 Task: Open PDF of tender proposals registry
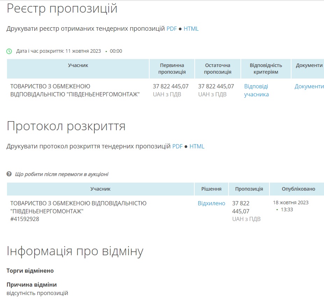click(x=172, y=29)
